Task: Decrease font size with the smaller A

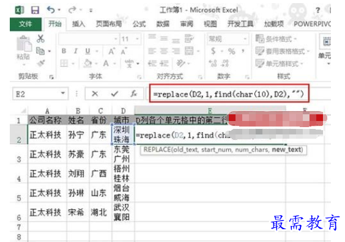Action: pyautogui.click(x=124, y=51)
